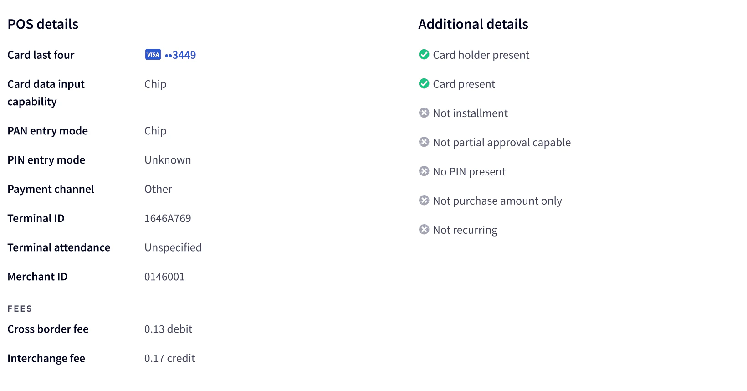Click the gray icon next to Not installment
Screen dimensions: 747x391
[424, 113]
